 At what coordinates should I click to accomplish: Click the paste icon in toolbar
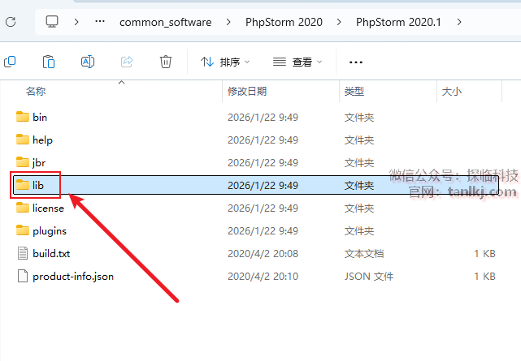click(x=49, y=62)
